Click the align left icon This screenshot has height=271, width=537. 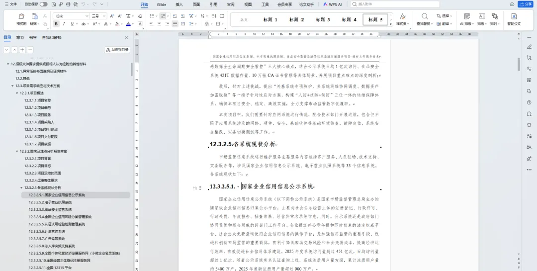pos(151,24)
